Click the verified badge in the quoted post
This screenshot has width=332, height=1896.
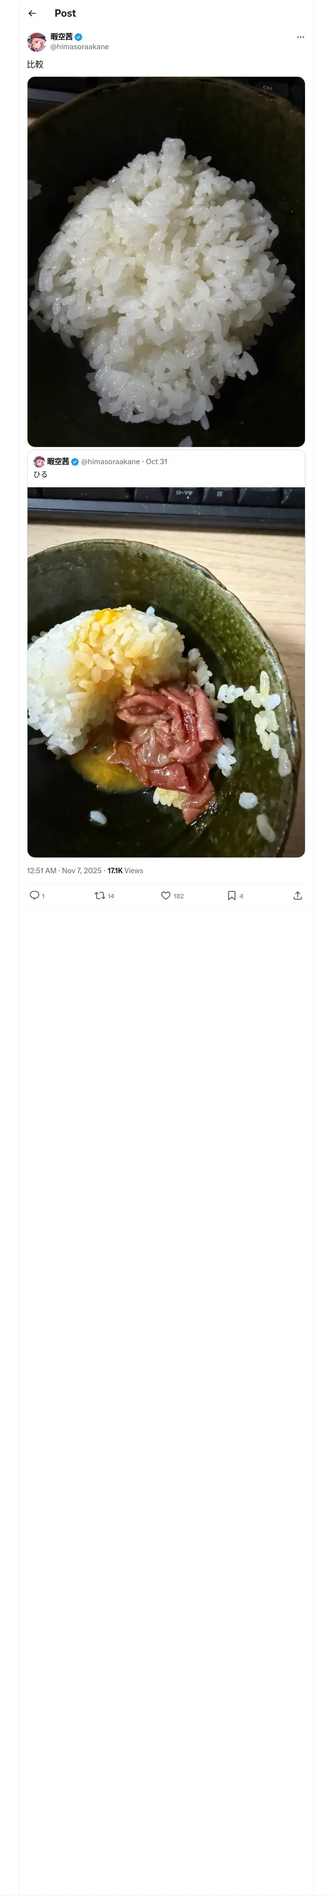(x=75, y=462)
